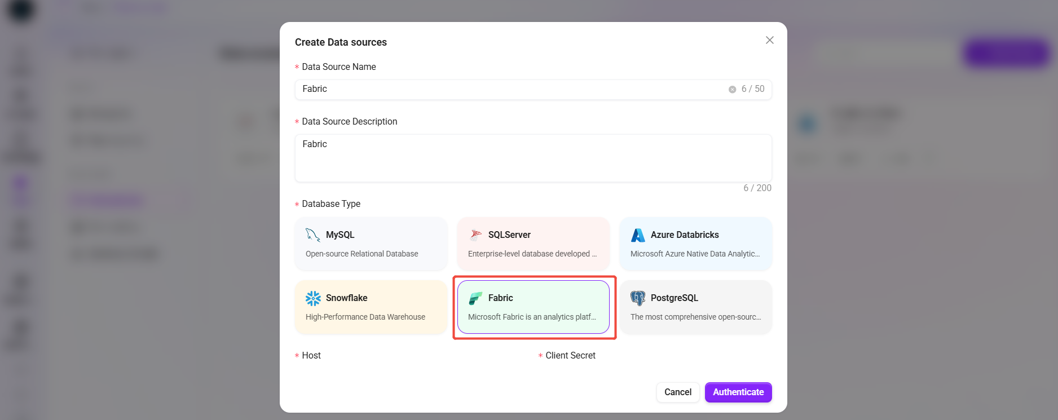Click the Azure Databricks logo icon
The width and height of the screenshot is (1058, 420).
(x=638, y=235)
